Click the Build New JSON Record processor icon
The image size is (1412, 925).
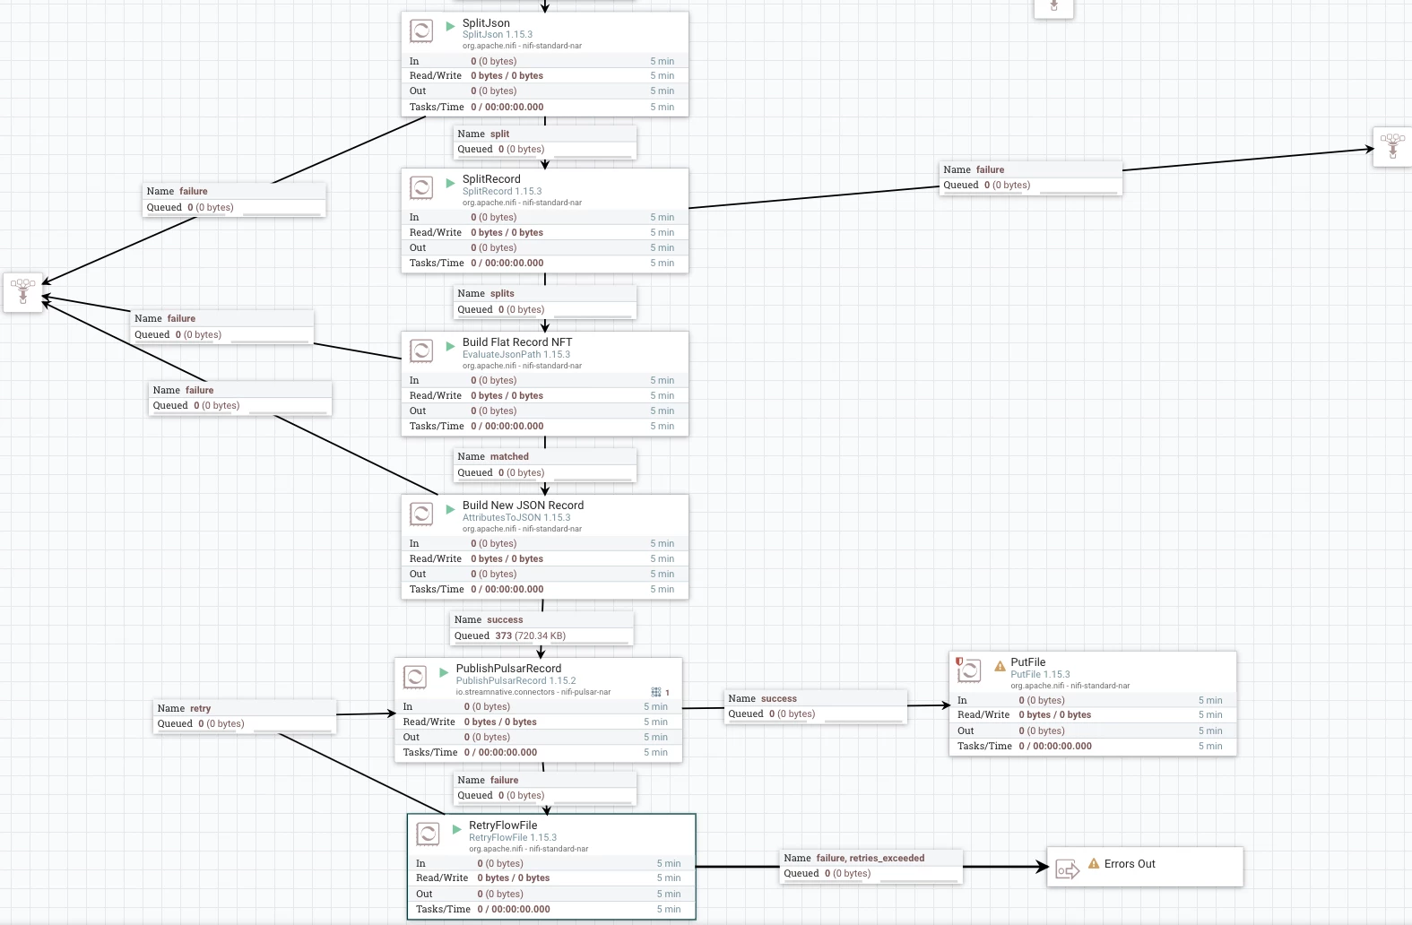[421, 514]
